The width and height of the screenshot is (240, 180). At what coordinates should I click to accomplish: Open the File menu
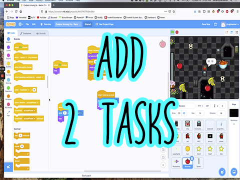27,24
